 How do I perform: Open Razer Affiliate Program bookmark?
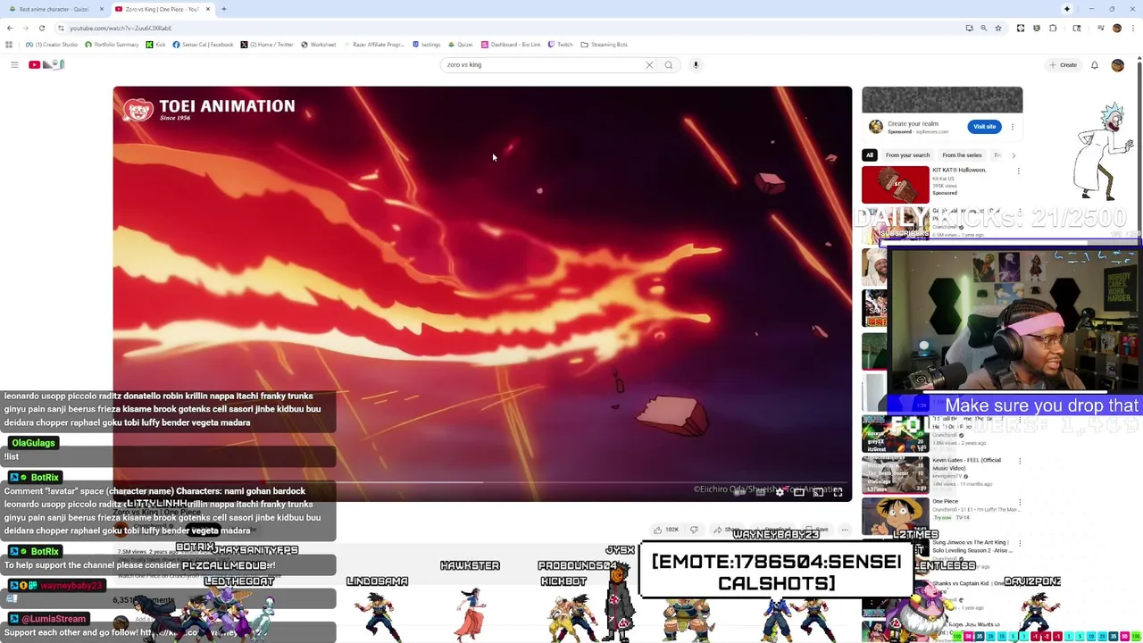pos(373,45)
